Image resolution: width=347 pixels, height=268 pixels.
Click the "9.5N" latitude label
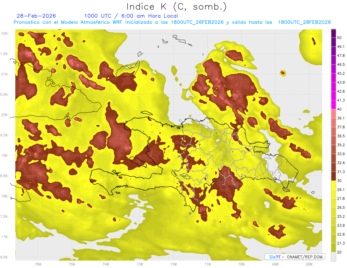coord(4,135)
